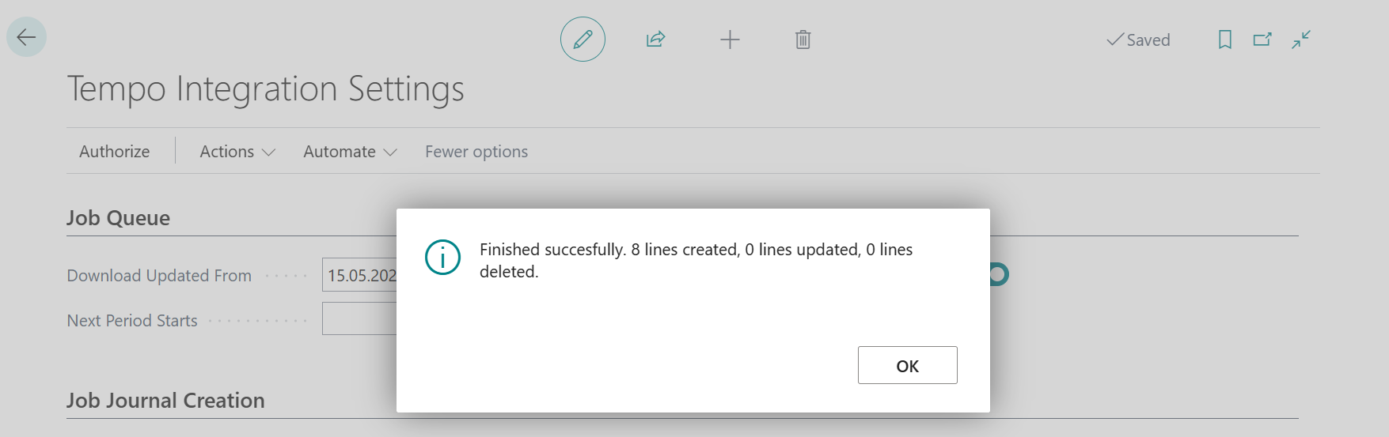Open the share icon menu

[655, 40]
